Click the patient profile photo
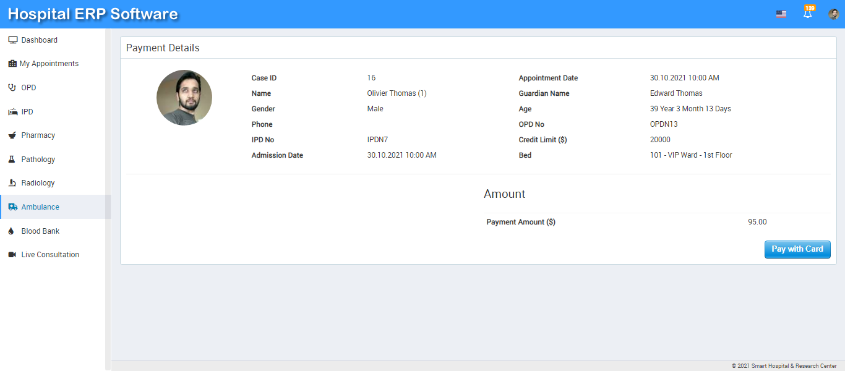 click(x=184, y=98)
